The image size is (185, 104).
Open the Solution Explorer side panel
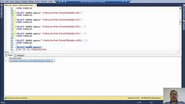184,12
